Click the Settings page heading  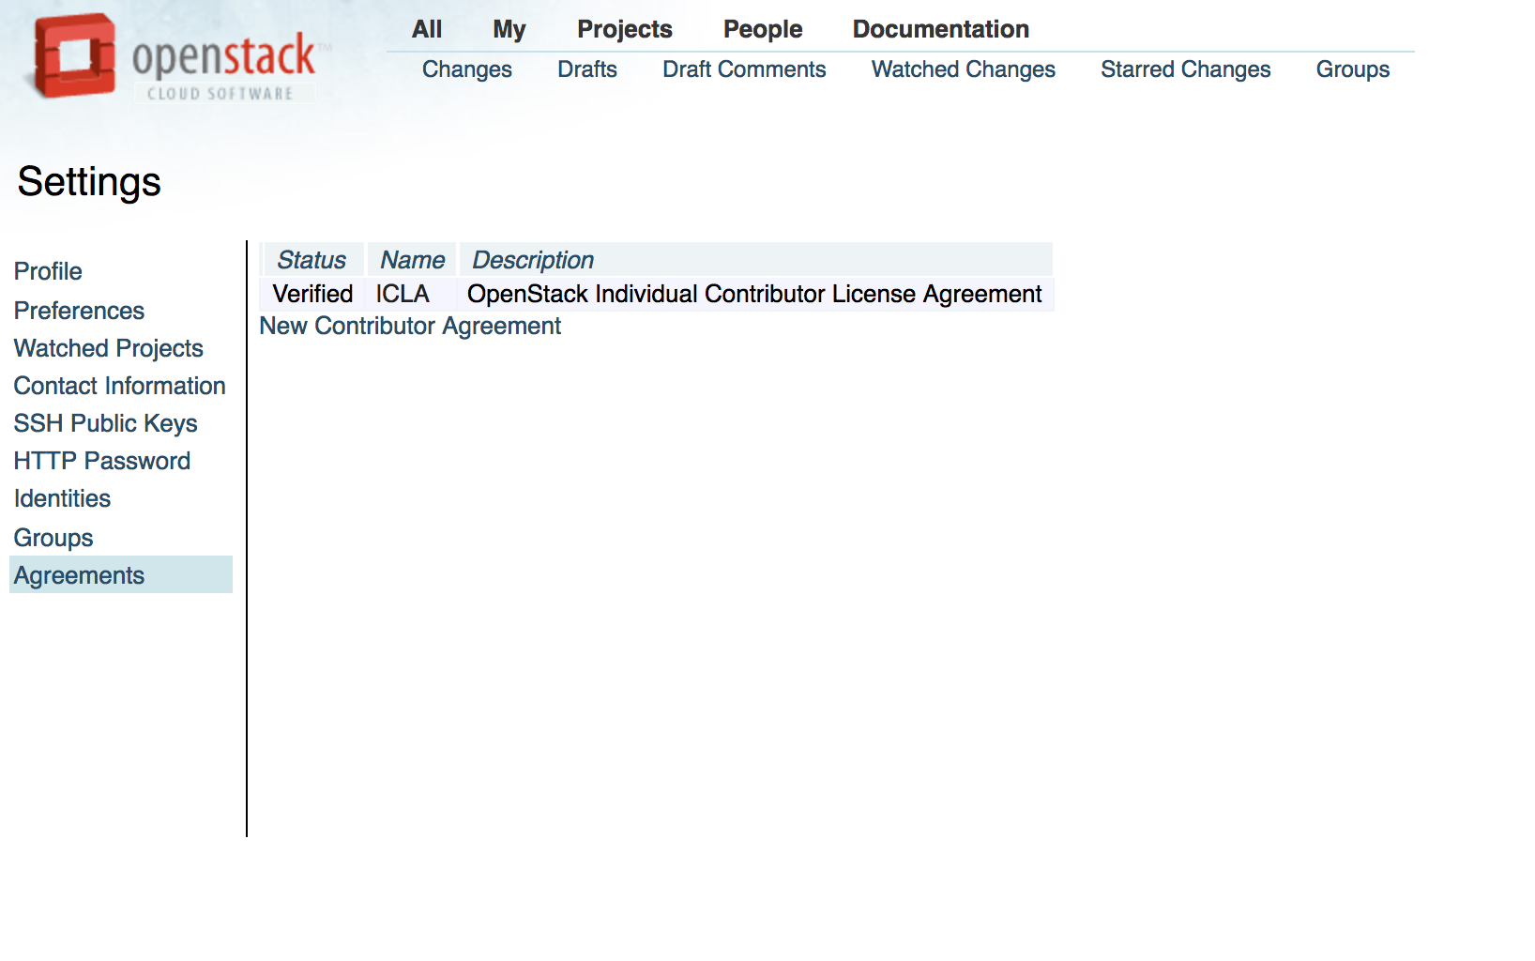(89, 182)
